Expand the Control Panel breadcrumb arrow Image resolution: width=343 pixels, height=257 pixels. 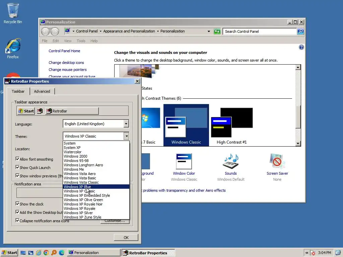tap(100, 31)
